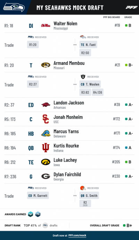Click the Missouri Tigers logo

(46, 65)
